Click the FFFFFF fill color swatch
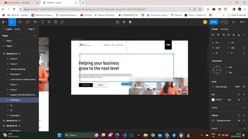 [x=213, y=100]
